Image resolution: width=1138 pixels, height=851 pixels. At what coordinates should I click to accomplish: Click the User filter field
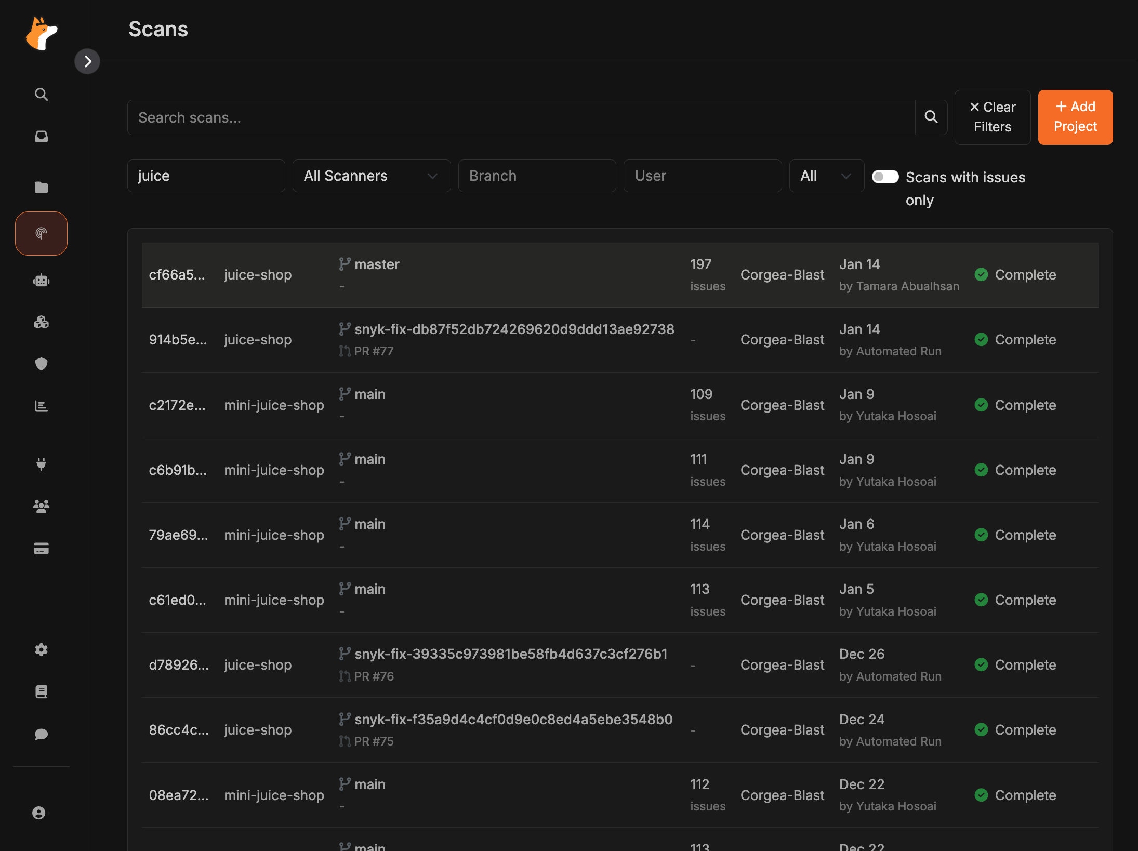[x=703, y=176]
